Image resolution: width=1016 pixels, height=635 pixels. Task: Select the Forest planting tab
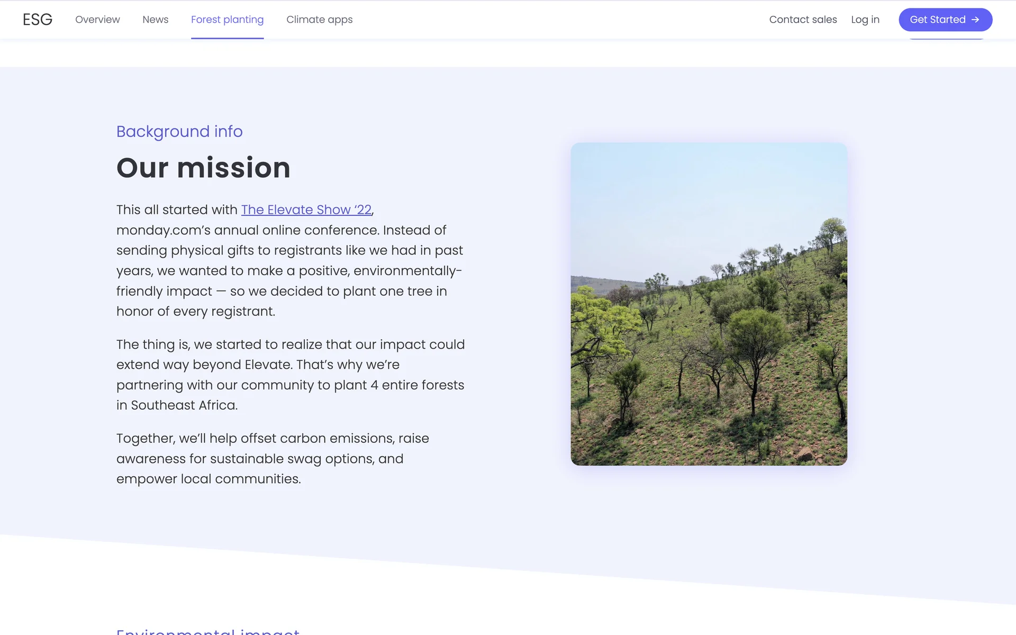click(227, 20)
